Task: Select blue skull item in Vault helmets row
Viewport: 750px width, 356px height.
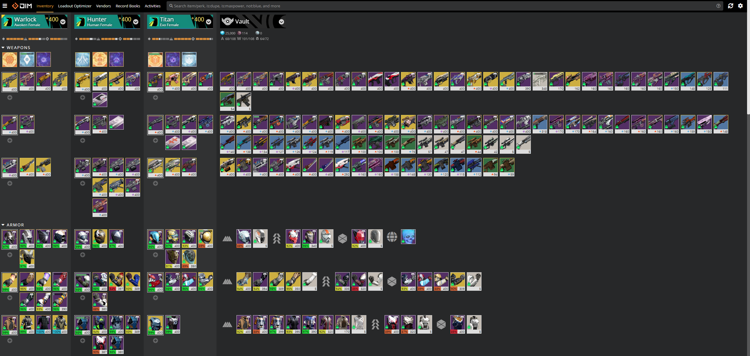Action: pos(408,237)
